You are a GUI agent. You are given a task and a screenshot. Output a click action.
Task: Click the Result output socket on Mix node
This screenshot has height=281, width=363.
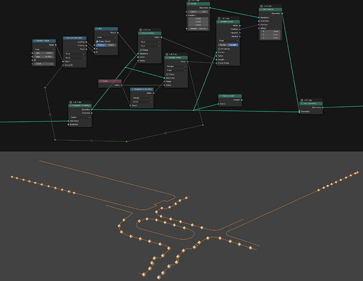point(118,33)
